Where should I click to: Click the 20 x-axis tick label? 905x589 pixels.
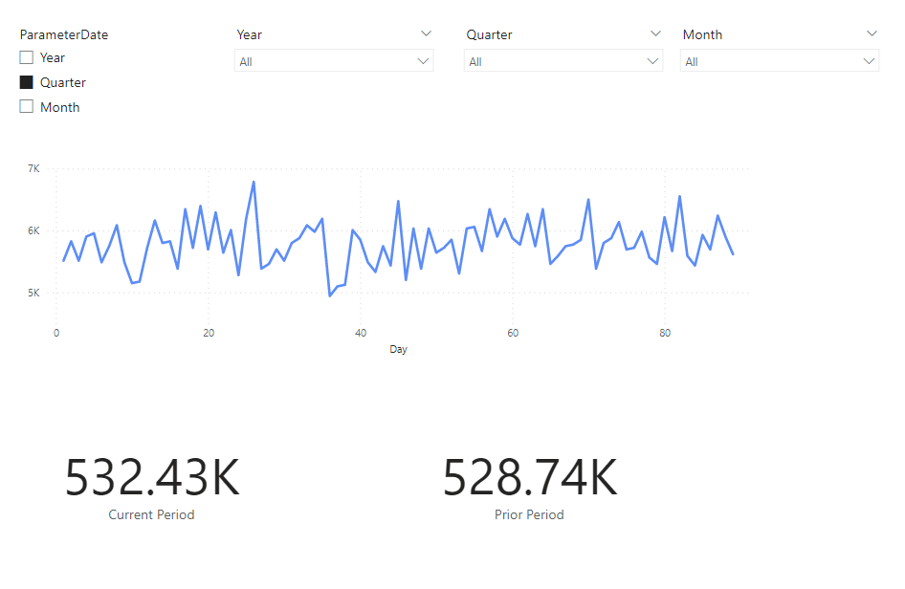209,333
